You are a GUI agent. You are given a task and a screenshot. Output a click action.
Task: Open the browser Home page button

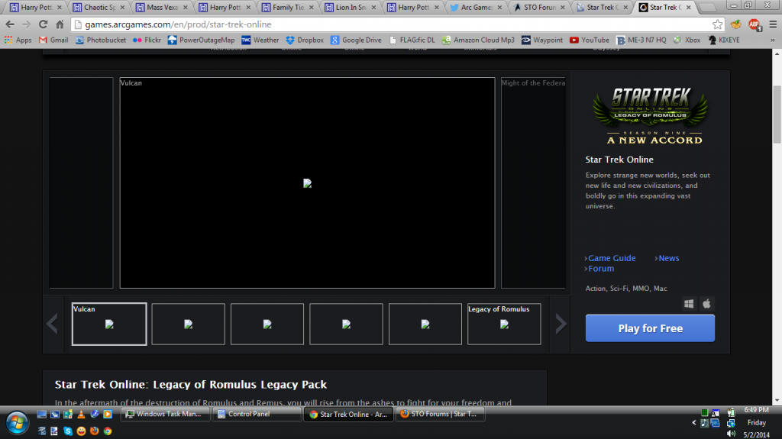coord(60,24)
